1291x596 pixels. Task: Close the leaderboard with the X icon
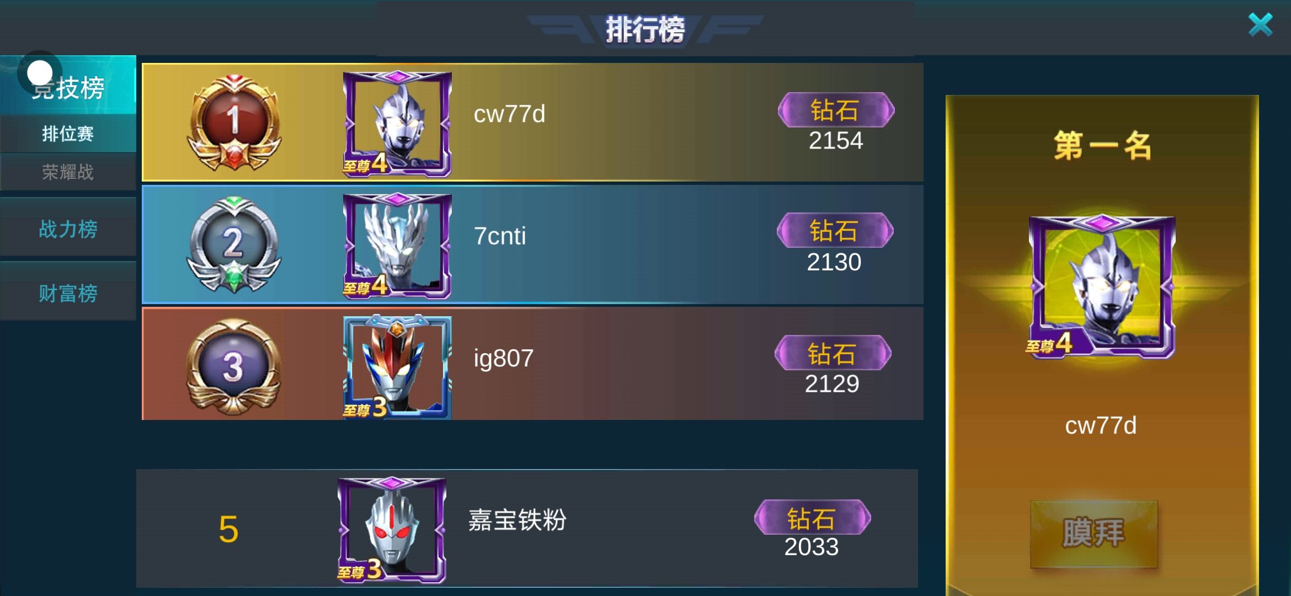[x=1260, y=25]
